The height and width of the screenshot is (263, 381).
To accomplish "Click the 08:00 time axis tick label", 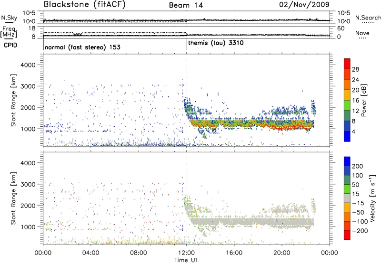I will pos(139,253).
